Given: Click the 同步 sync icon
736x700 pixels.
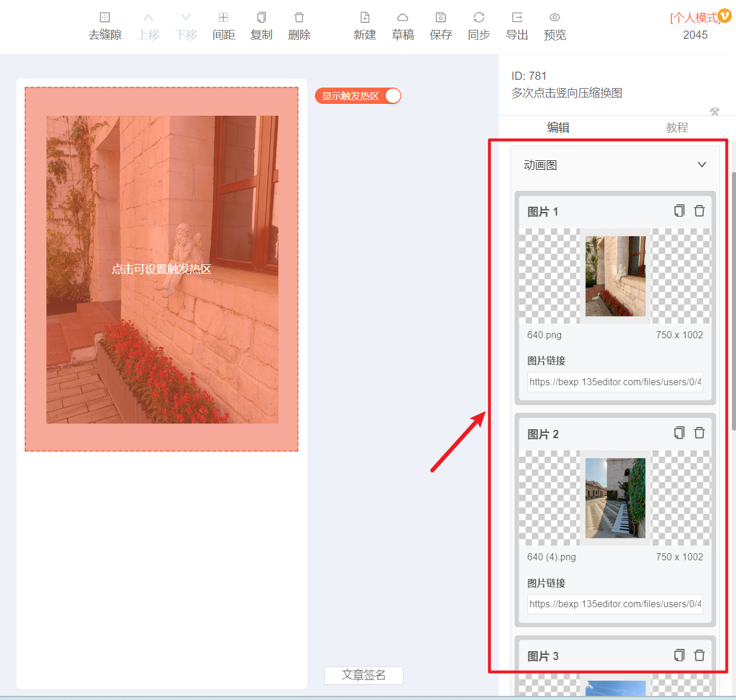Looking at the screenshot, I should point(479,18).
